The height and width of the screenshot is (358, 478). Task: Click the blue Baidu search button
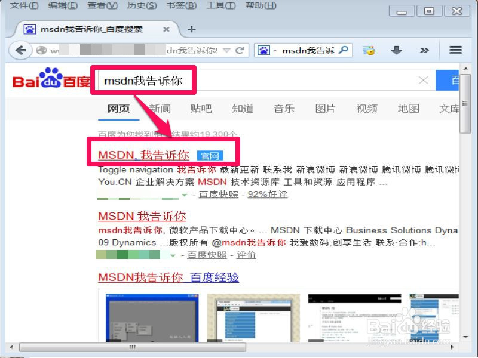pos(447,81)
